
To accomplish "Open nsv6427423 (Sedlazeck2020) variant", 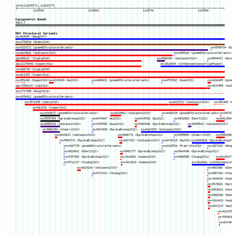I will coord(139,141).
